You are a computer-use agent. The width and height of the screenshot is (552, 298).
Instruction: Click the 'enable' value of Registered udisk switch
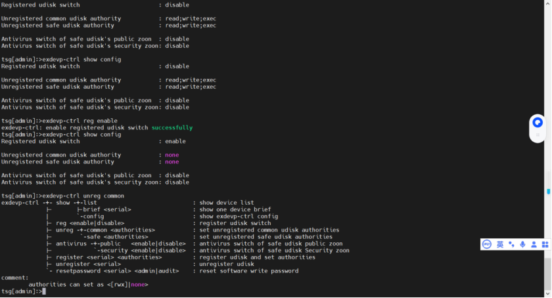[175, 141]
